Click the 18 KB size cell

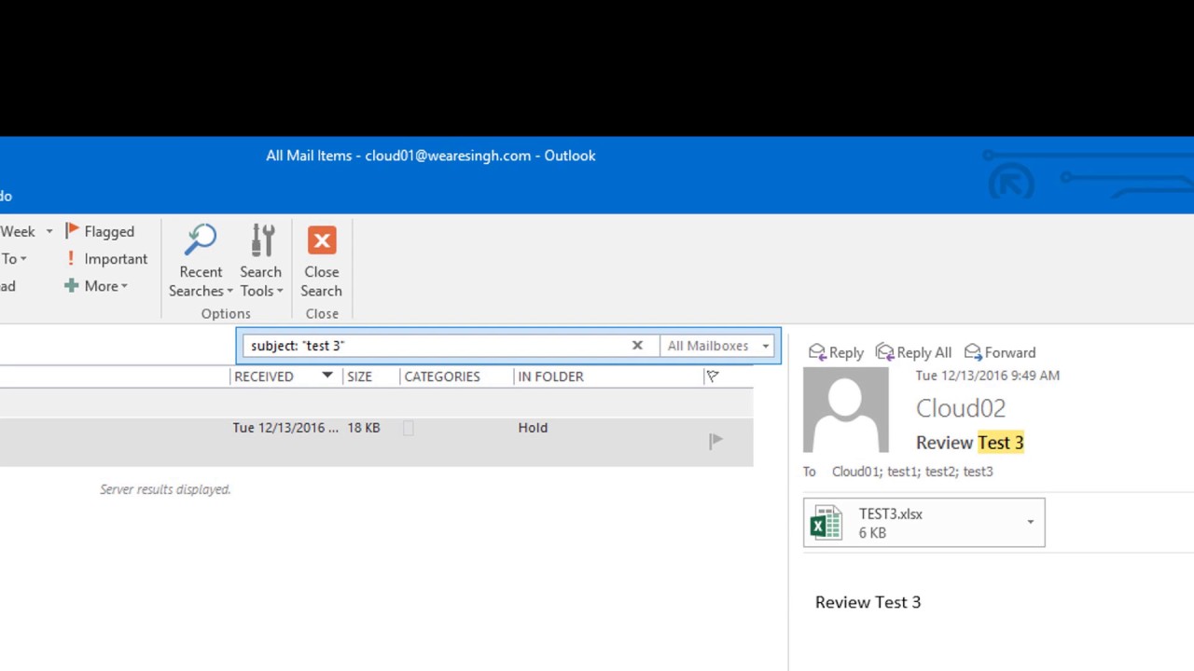364,428
